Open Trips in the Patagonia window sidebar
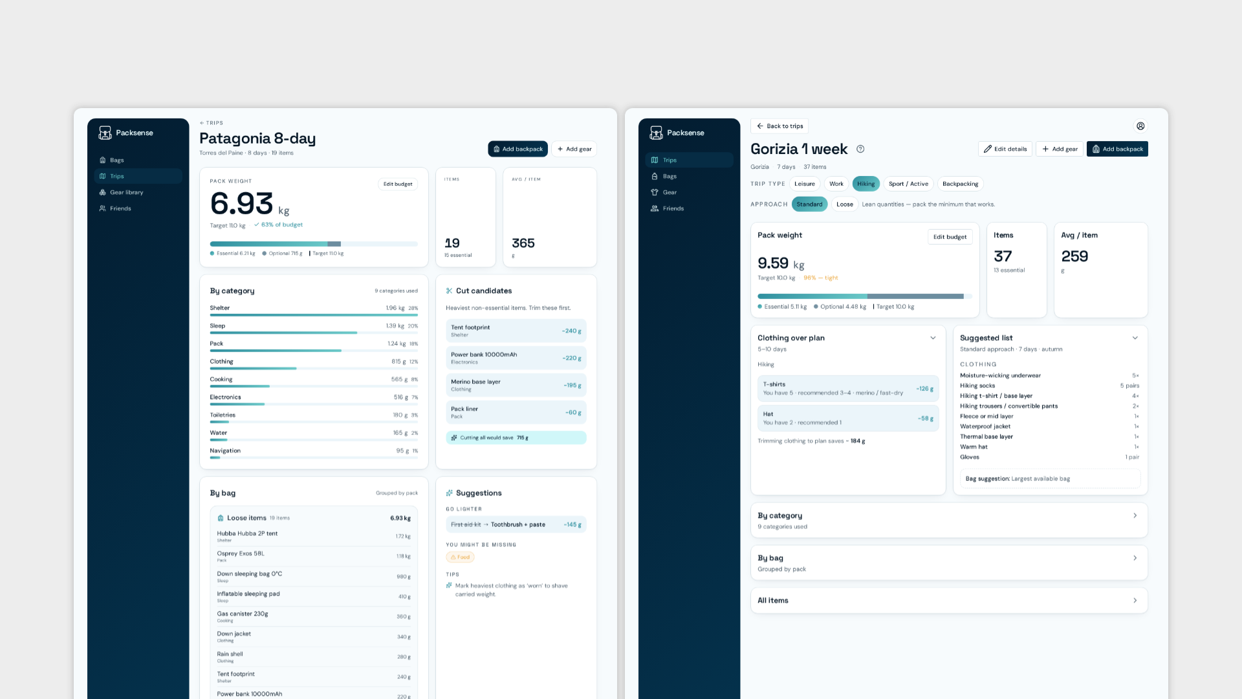Screen dimensions: 1242x699 click(138, 176)
